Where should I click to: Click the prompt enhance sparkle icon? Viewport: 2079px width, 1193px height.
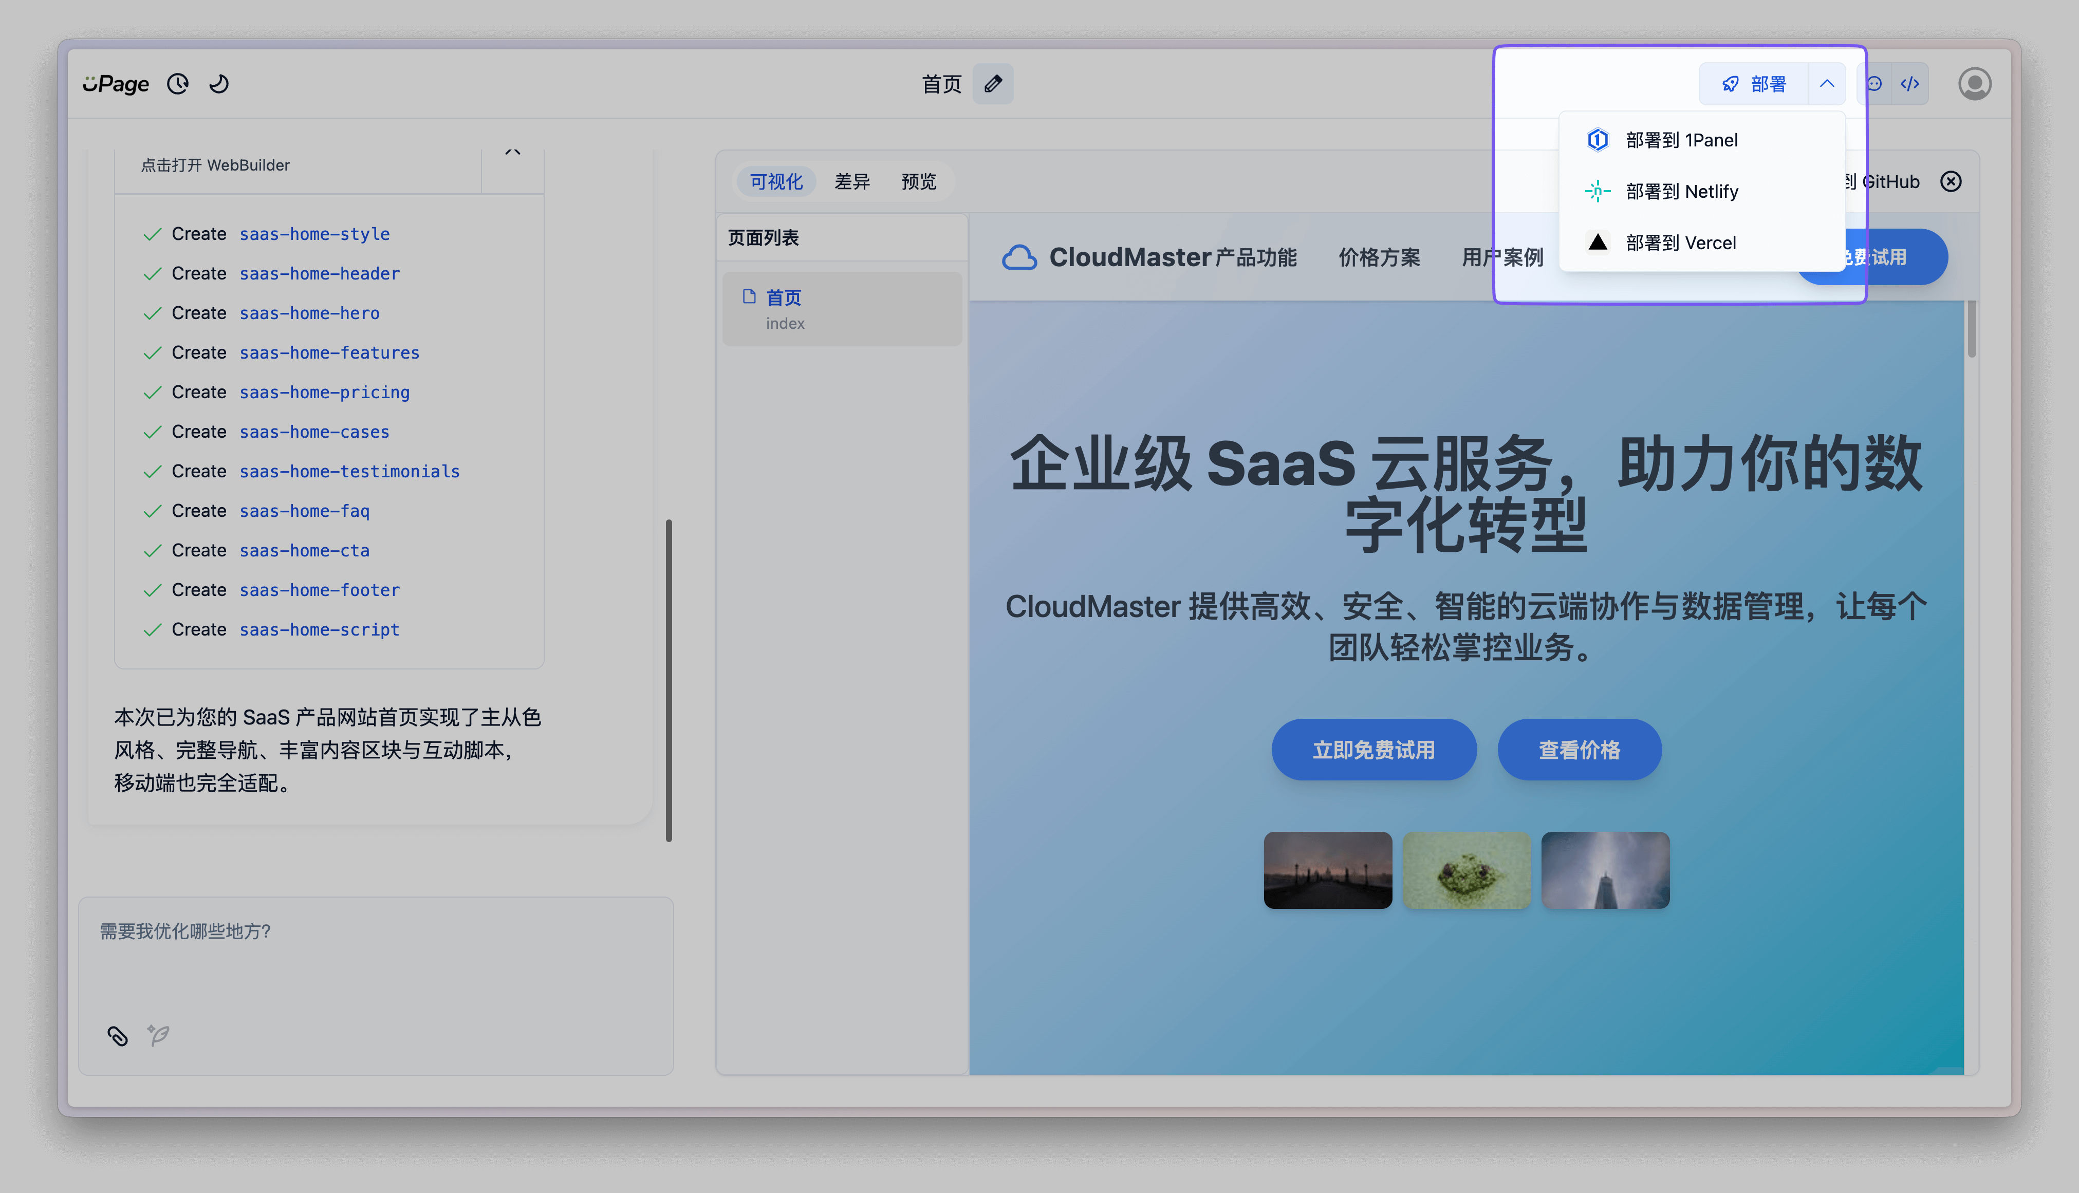(158, 1036)
